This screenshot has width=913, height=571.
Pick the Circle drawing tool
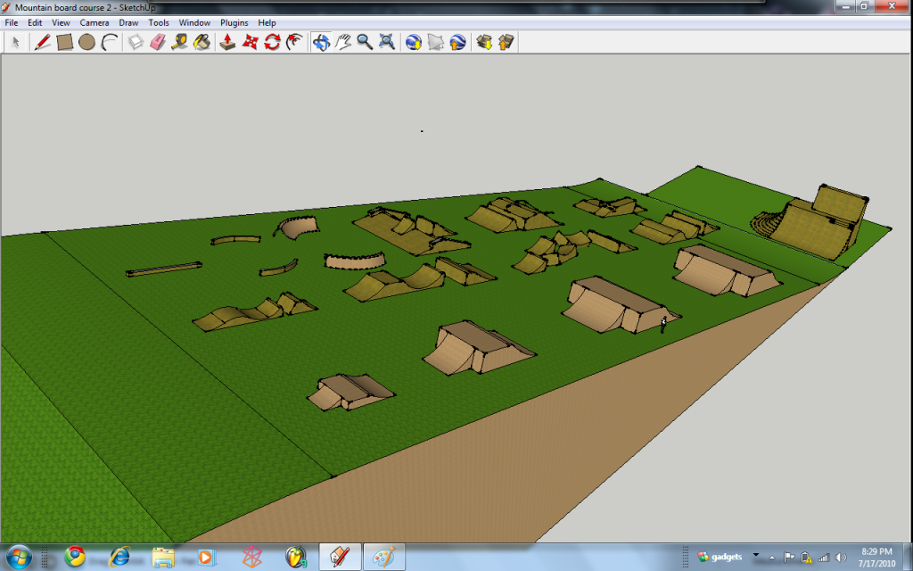pyautogui.click(x=86, y=42)
